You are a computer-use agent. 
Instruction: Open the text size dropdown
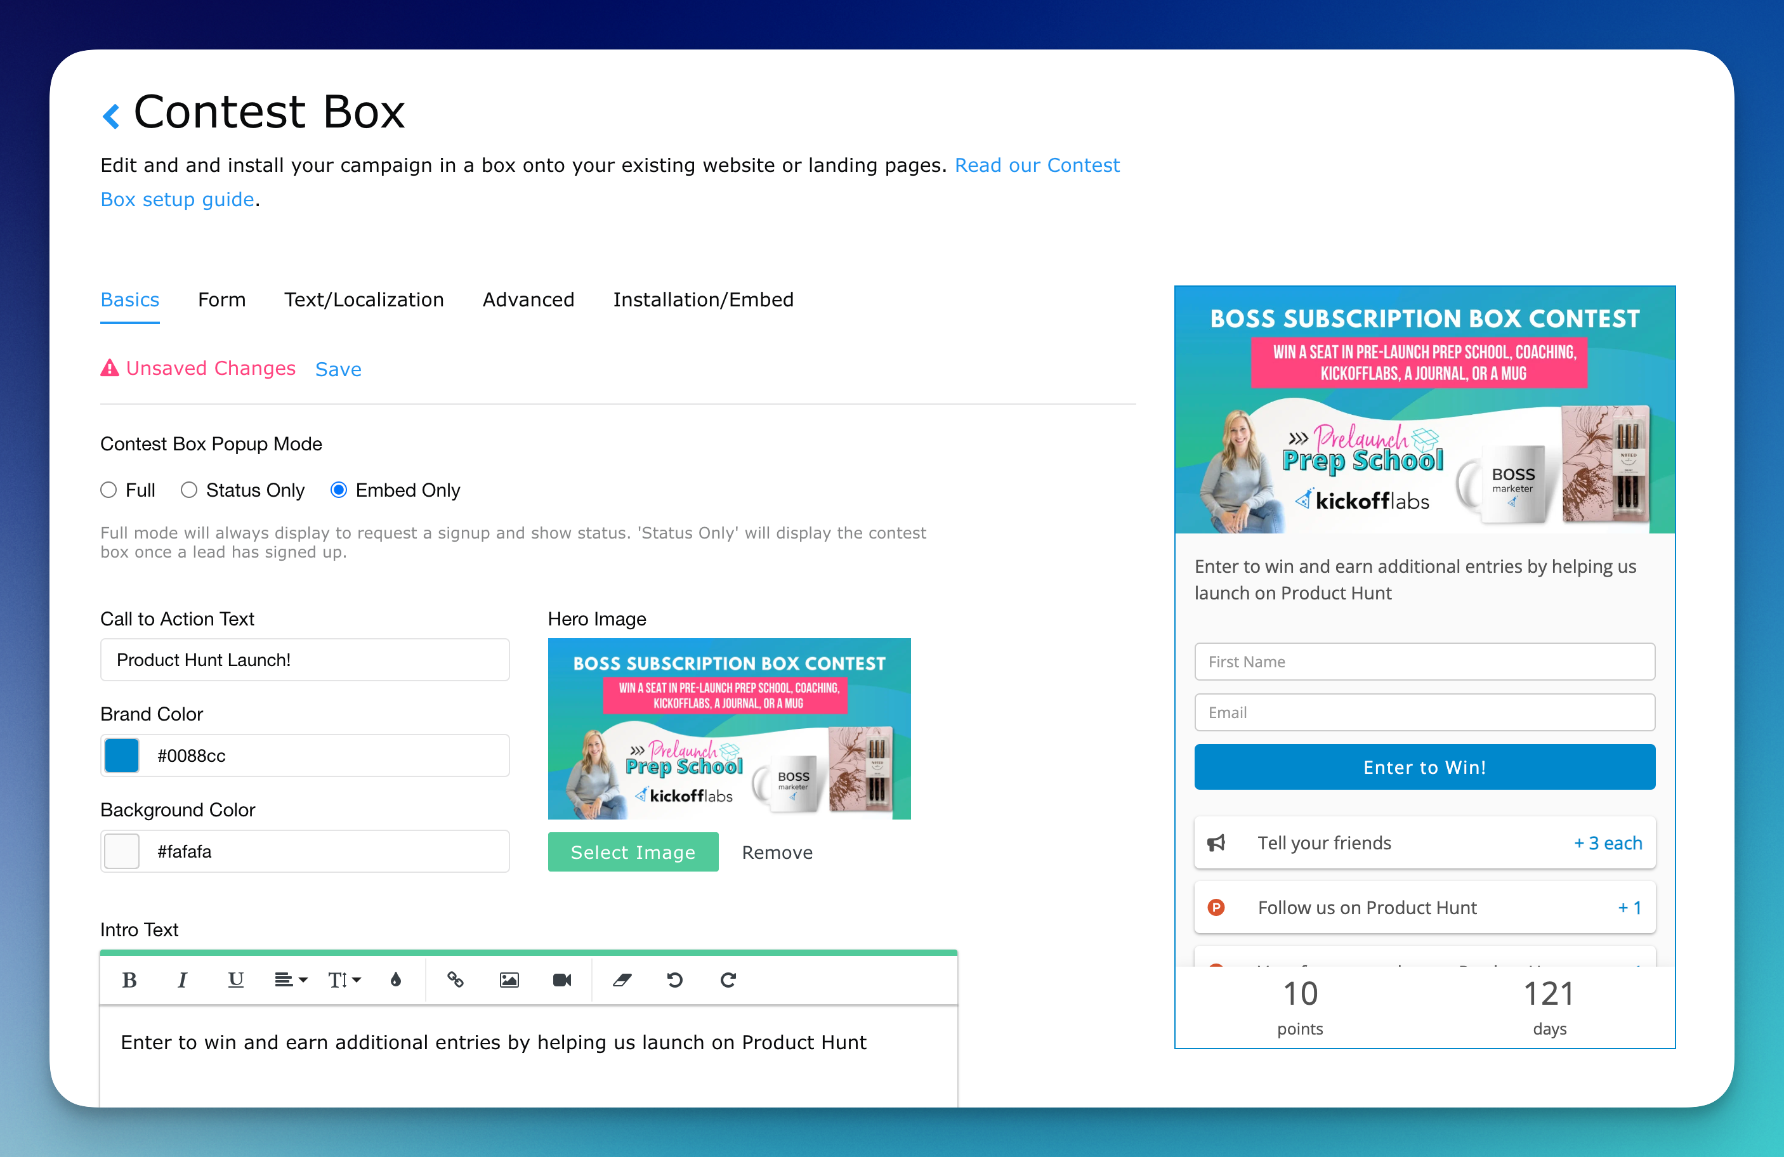point(343,980)
